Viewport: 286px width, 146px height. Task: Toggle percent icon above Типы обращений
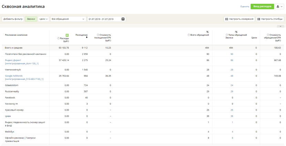(236, 32)
